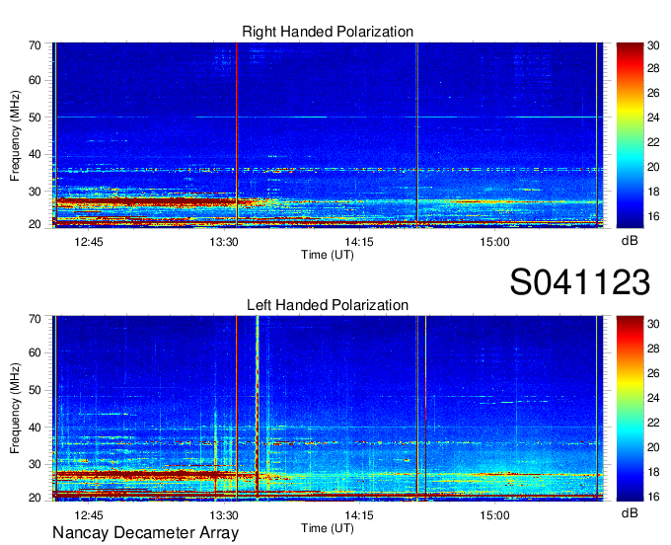The image size is (671, 545).
Task: Click the "Right Handed Polarization" plot title
Action: pos(328,32)
